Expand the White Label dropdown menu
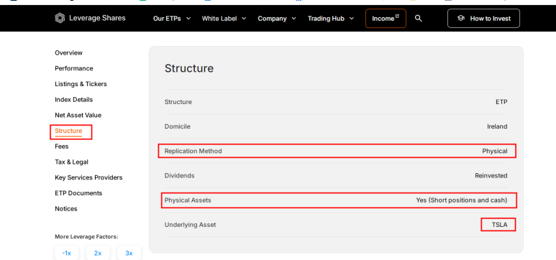This screenshot has height=260, width=556. point(224,19)
